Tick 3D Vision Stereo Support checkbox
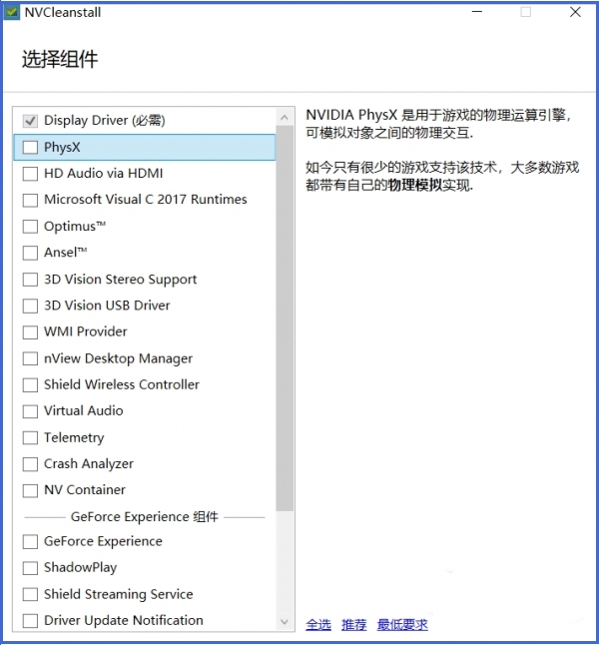 pyautogui.click(x=30, y=280)
